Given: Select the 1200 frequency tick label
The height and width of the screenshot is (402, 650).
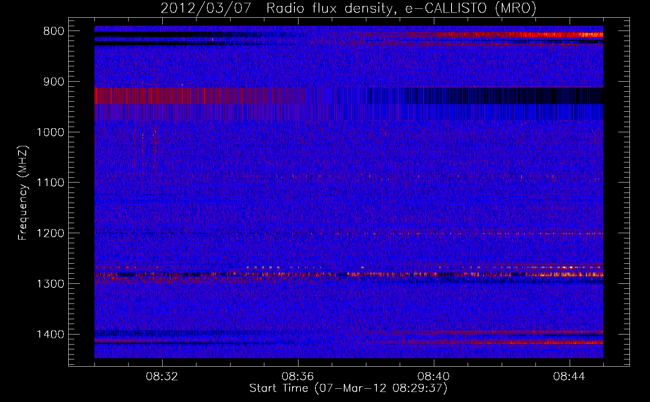Looking at the screenshot, I should (x=50, y=233).
